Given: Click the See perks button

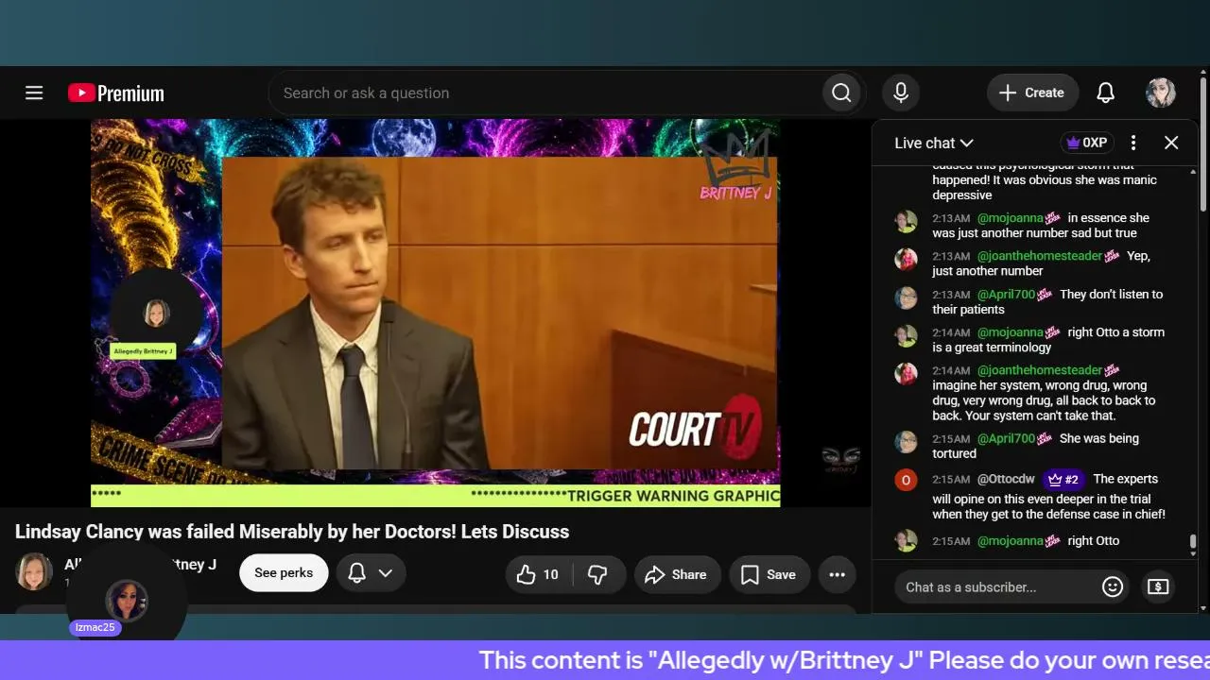Looking at the screenshot, I should point(284,573).
